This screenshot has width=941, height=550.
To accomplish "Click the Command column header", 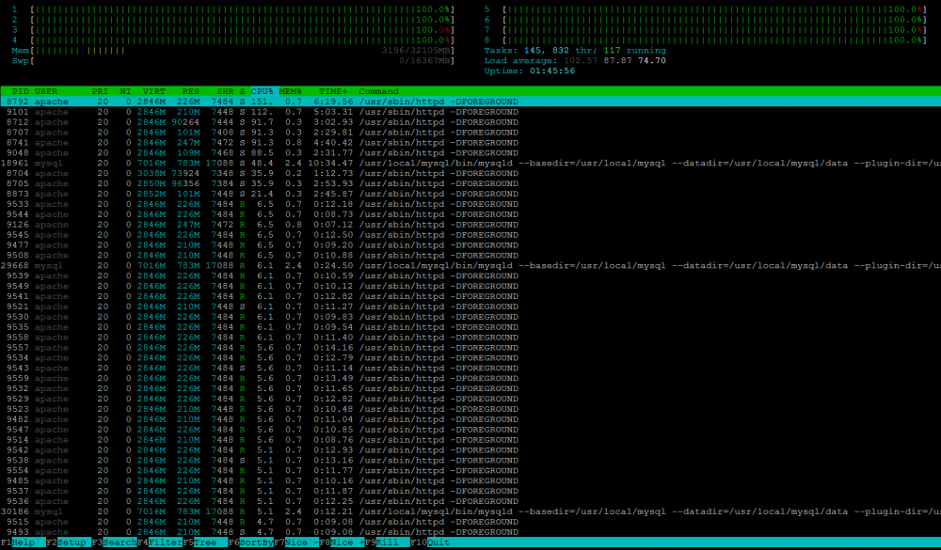I will click(378, 91).
